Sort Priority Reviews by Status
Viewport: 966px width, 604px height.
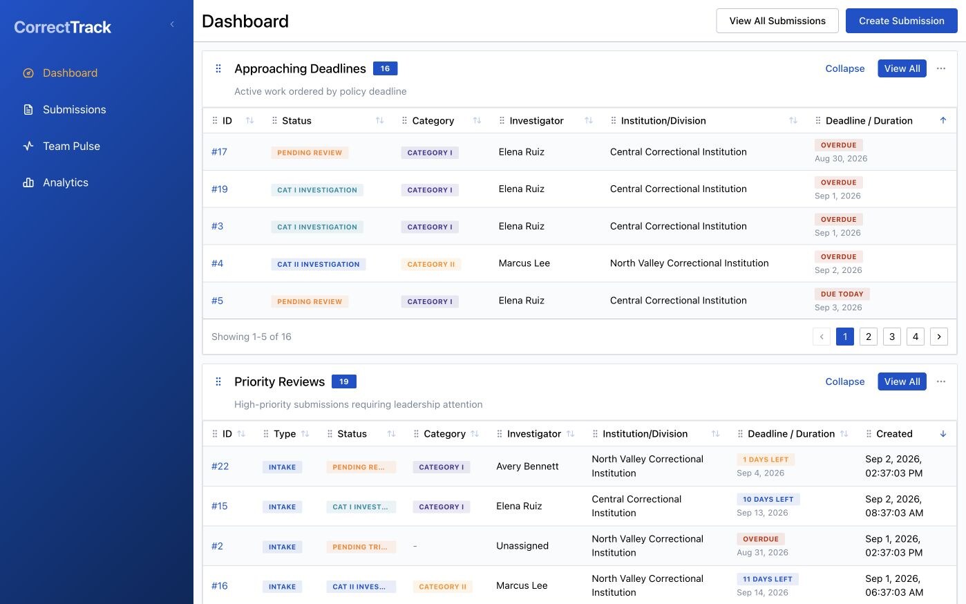pyautogui.click(x=391, y=433)
